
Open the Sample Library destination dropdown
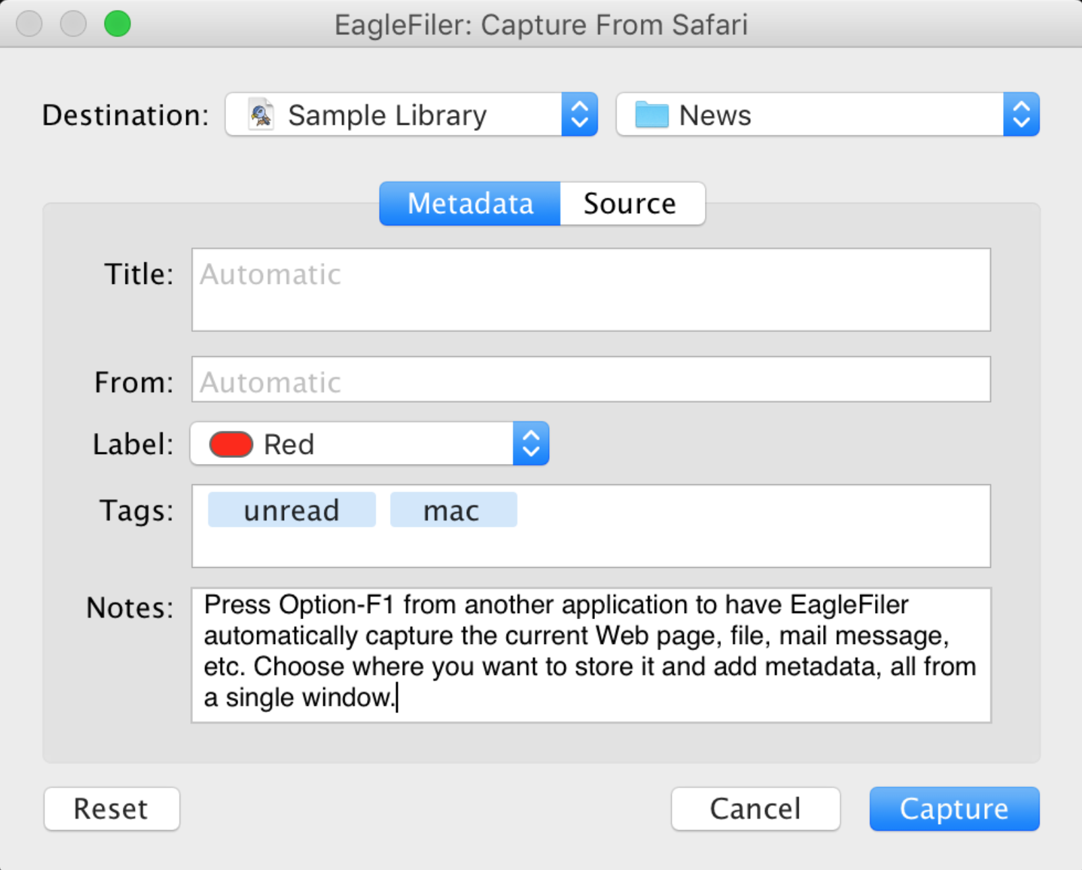(411, 115)
